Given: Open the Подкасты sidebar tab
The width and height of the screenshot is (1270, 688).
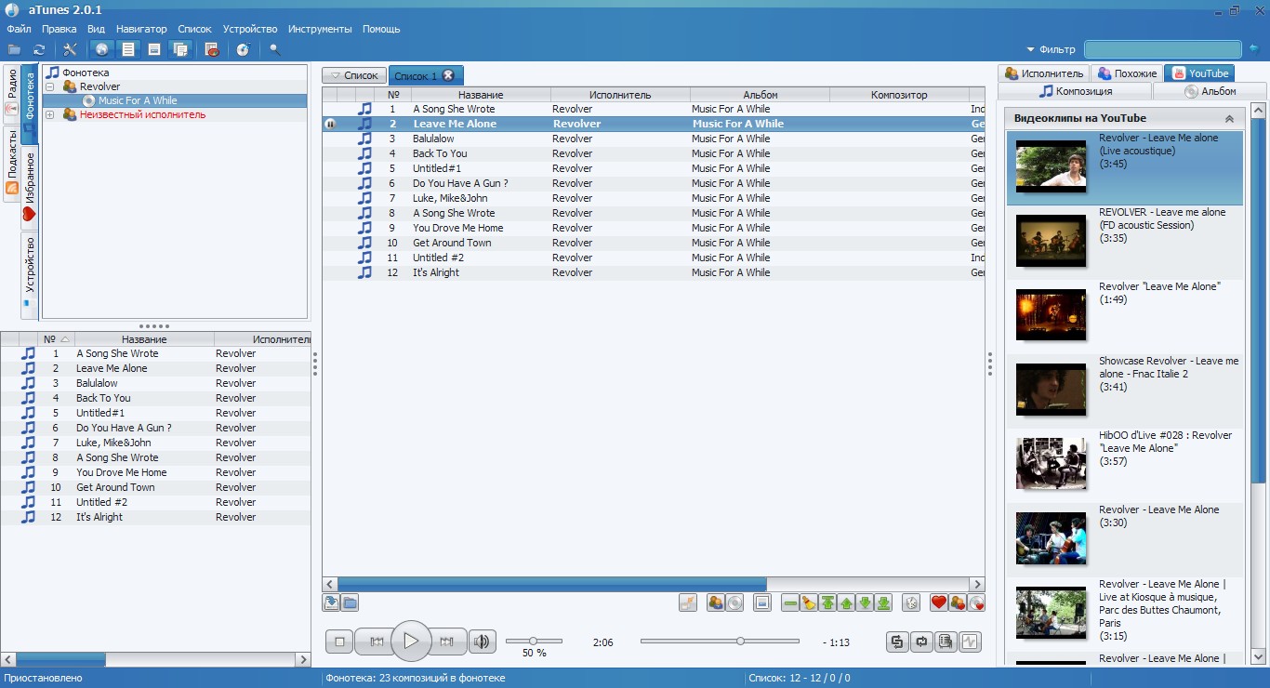Looking at the screenshot, I should click(x=12, y=164).
